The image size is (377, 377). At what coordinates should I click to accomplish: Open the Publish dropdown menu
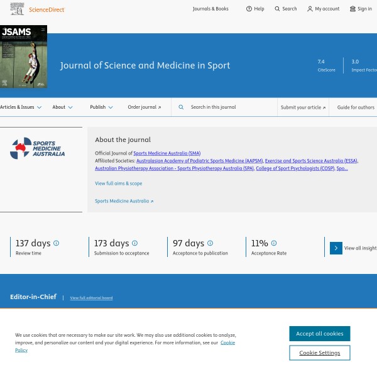[x=101, y=107]
